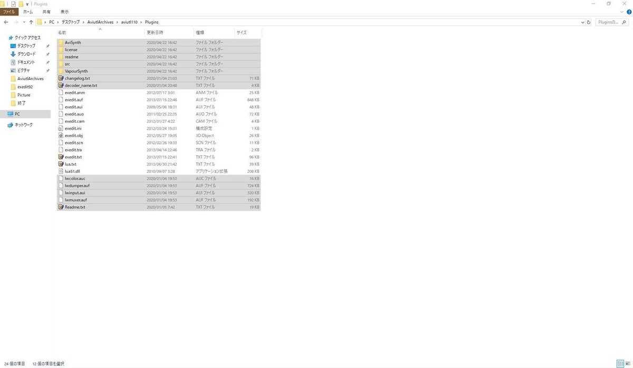Click the Plugins search box
Viewport: 633px width, 368px height.
point(611,22)
